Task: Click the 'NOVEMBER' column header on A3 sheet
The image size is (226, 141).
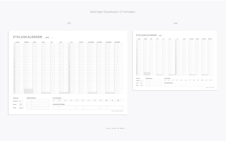Action: pos(109,42)
